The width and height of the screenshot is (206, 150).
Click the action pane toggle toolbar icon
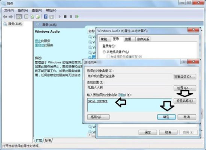[x=51, y=16]
